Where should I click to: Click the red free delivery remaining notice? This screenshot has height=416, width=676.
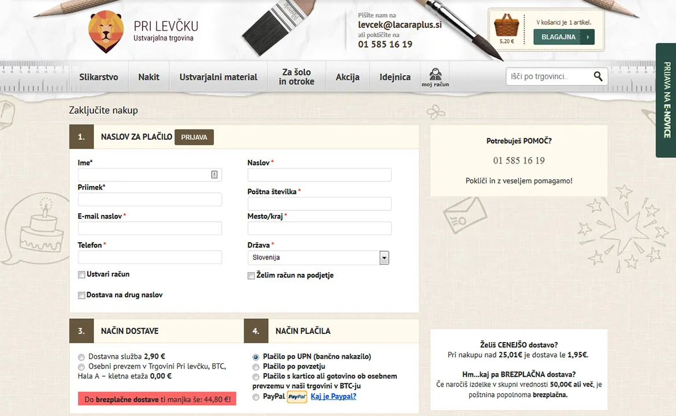[x=157, y=399]
